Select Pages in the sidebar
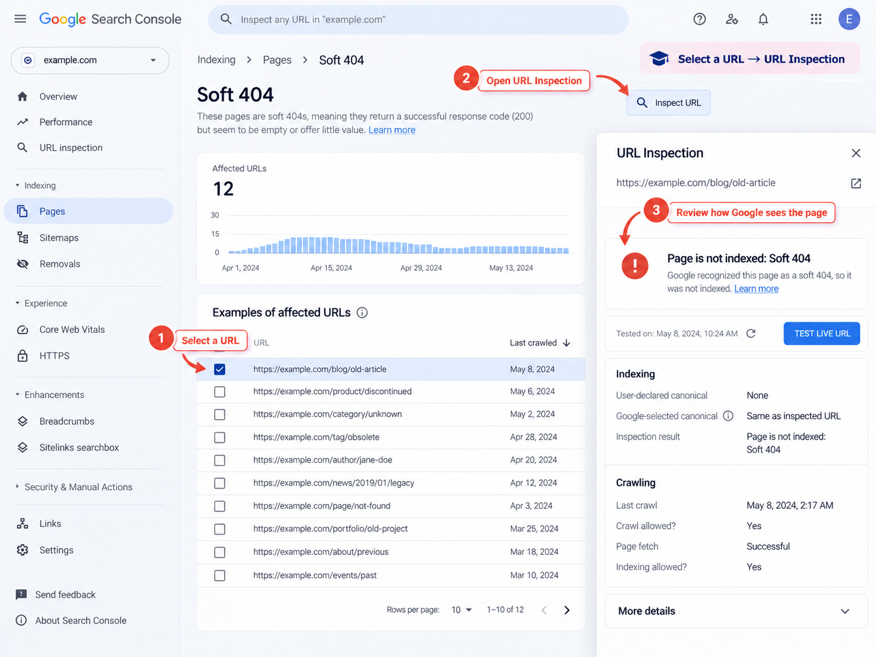The width and height of the screenshot is (876, 657). [x=88, y=211]
